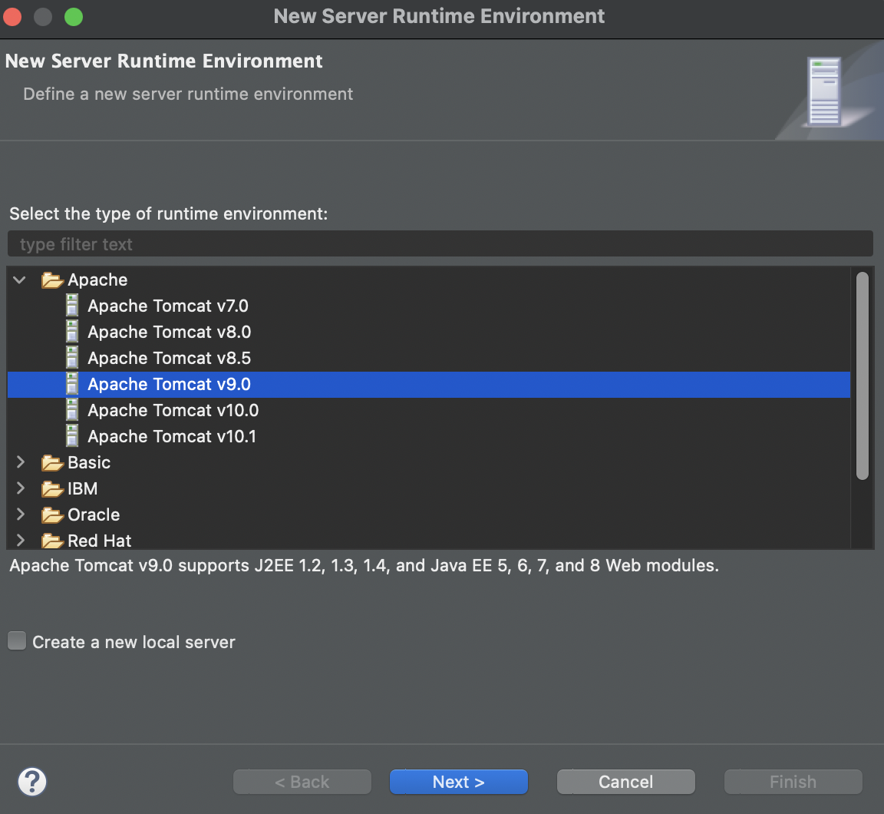
Task: Focus the type filter text field
Action: pyautogui.click(x=440, y=243)
